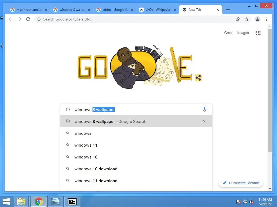Choose 'windows 10 download' suggestion
Screen dimensions: 277x207
click(x=136, y=169)
